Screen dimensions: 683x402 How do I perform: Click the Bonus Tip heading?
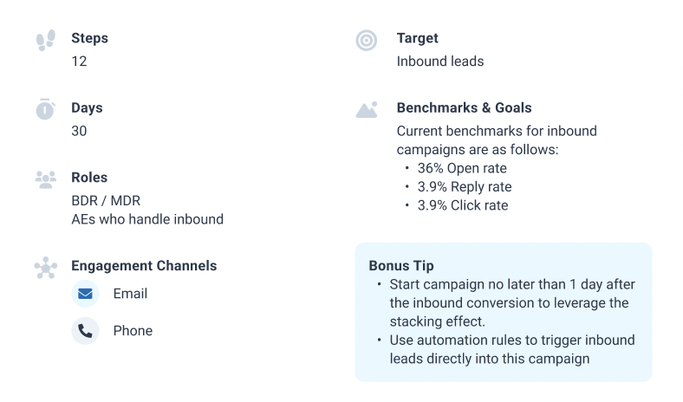(401, 266)
